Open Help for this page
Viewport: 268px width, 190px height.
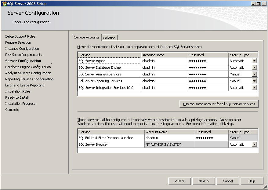pyautogui.click(x=252, y=181)
